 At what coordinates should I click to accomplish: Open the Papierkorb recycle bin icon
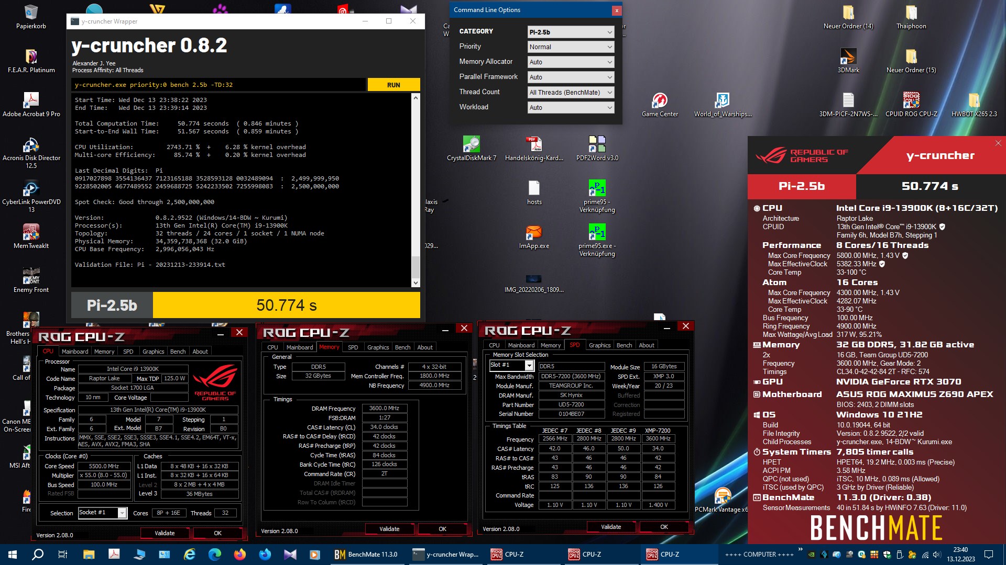(31, 16)
